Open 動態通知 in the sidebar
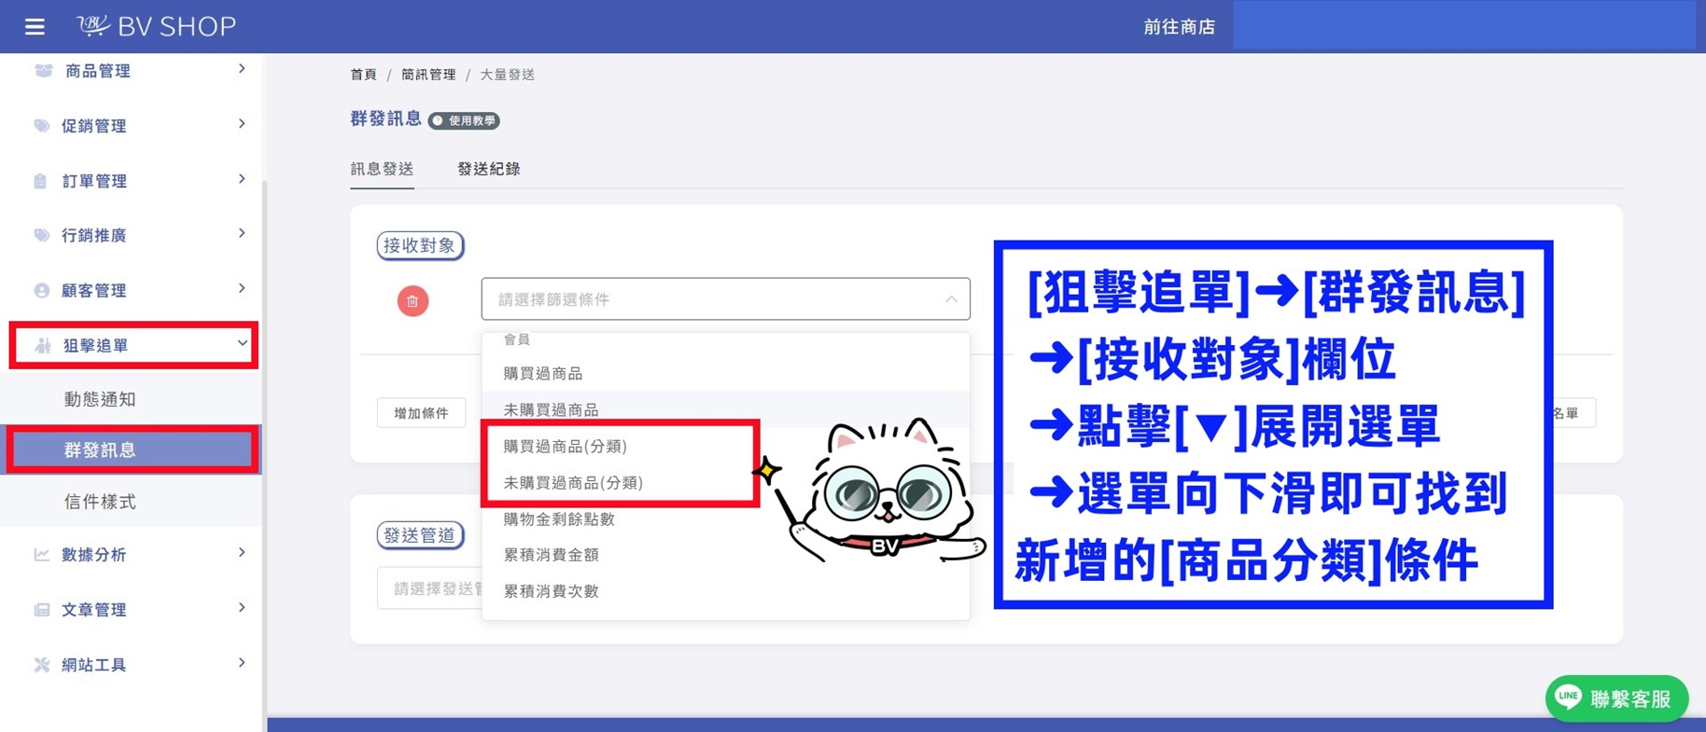 pos(100,399)
